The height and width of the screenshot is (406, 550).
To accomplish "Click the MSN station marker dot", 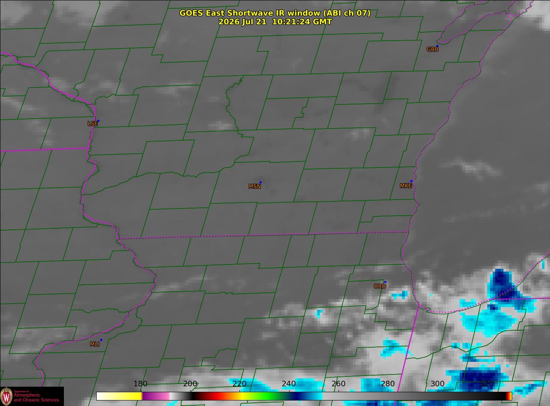I will point(260,182).
